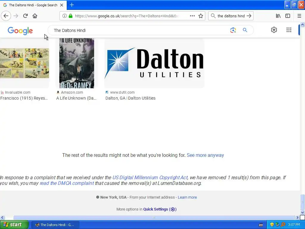Click the Invaluable.com source link
This screenshot has width=305, height=229.
(15, 92)
